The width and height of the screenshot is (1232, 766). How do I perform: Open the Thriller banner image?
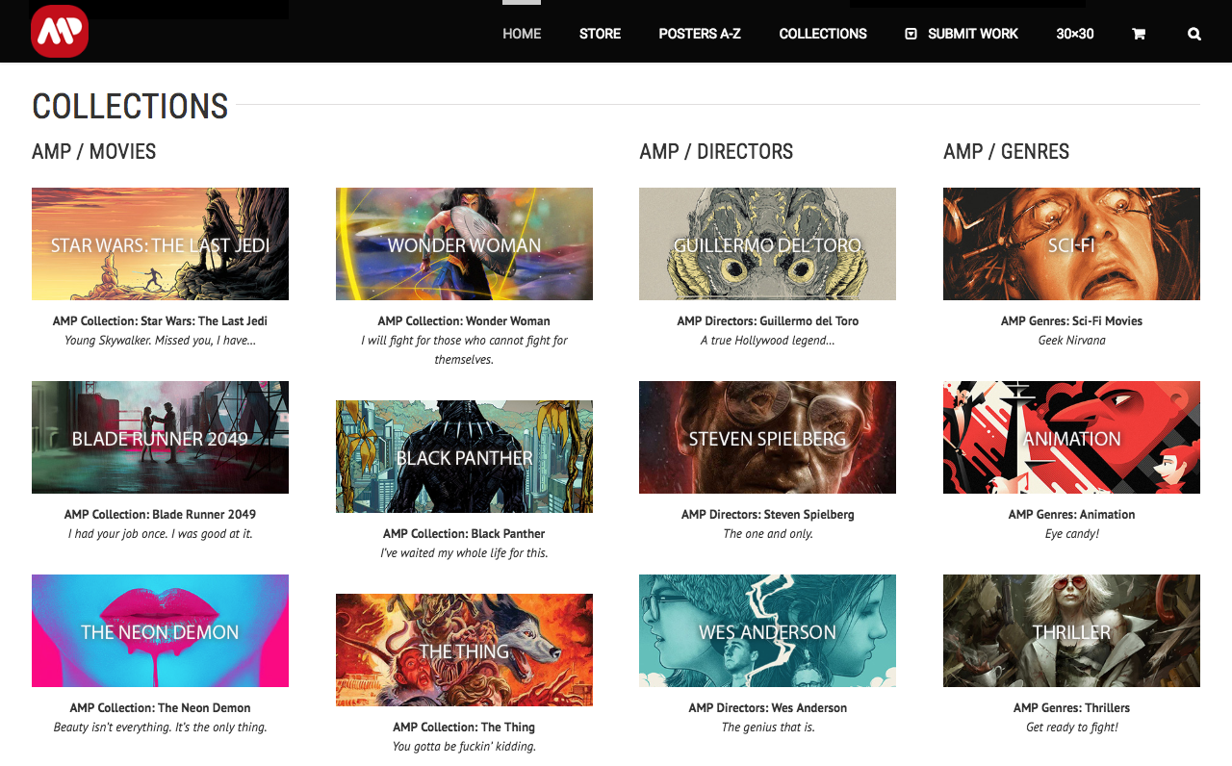tap(1071, 630)
